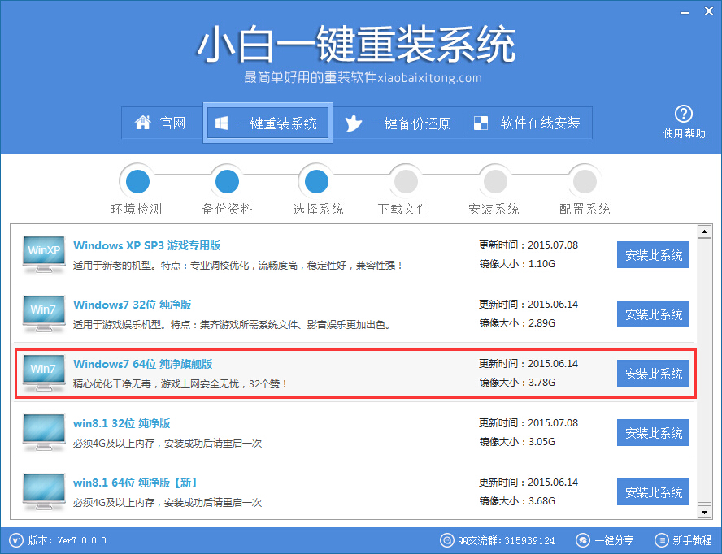Image resolution: width=722 pixels, height=554 pixels.
Task: Click the QQ icon in the status bar
Action: pos(447,540)
